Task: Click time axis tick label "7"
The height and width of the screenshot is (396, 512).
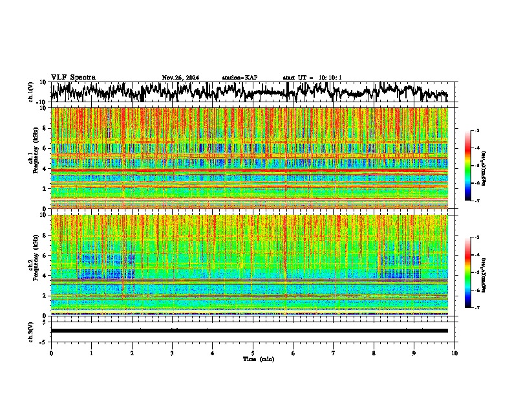Action: pyautogui.click(x=334, y=353)
